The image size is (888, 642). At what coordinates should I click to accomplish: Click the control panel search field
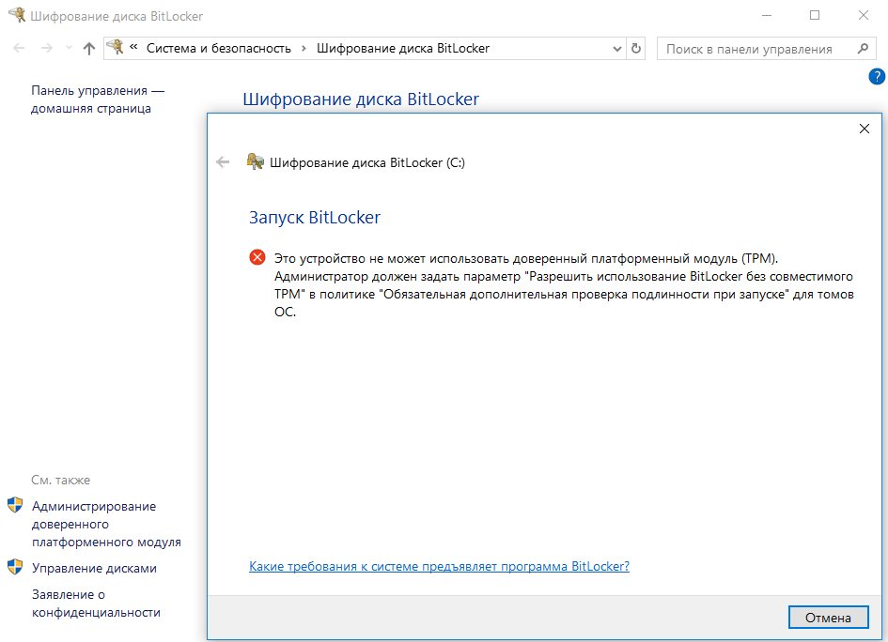pos(757,49)
